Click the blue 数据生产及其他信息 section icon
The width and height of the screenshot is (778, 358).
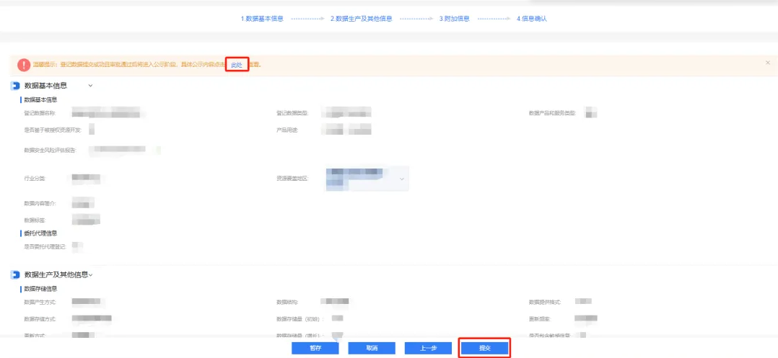pos(15,274)
